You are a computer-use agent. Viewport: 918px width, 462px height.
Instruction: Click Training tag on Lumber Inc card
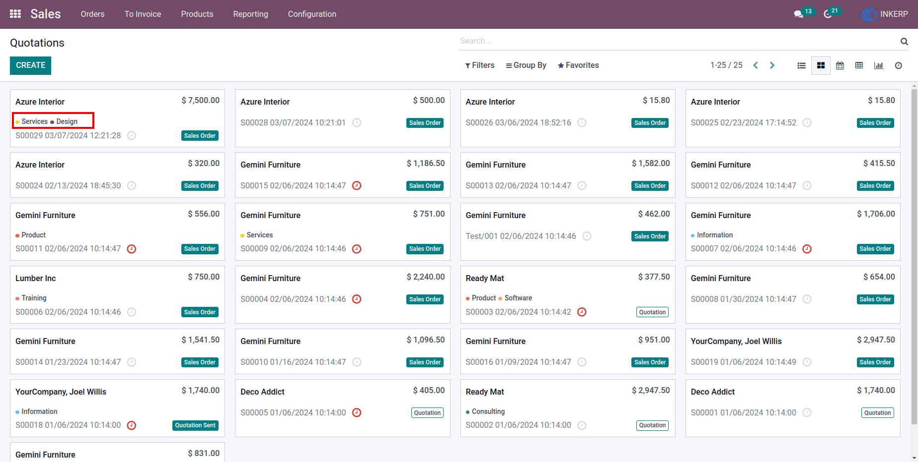[31, 298]
